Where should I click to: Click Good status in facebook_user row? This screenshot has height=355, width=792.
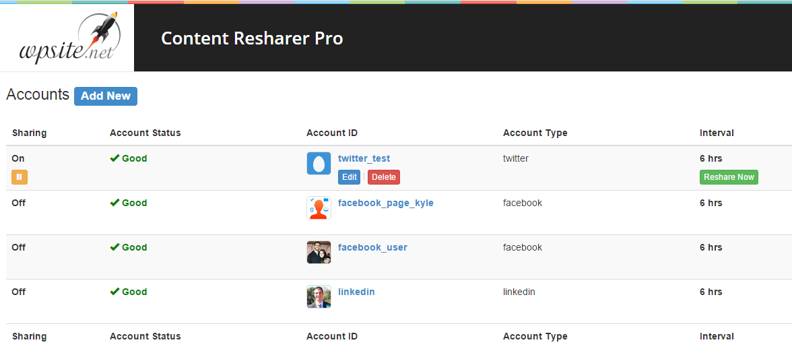[x=128, y=247]
